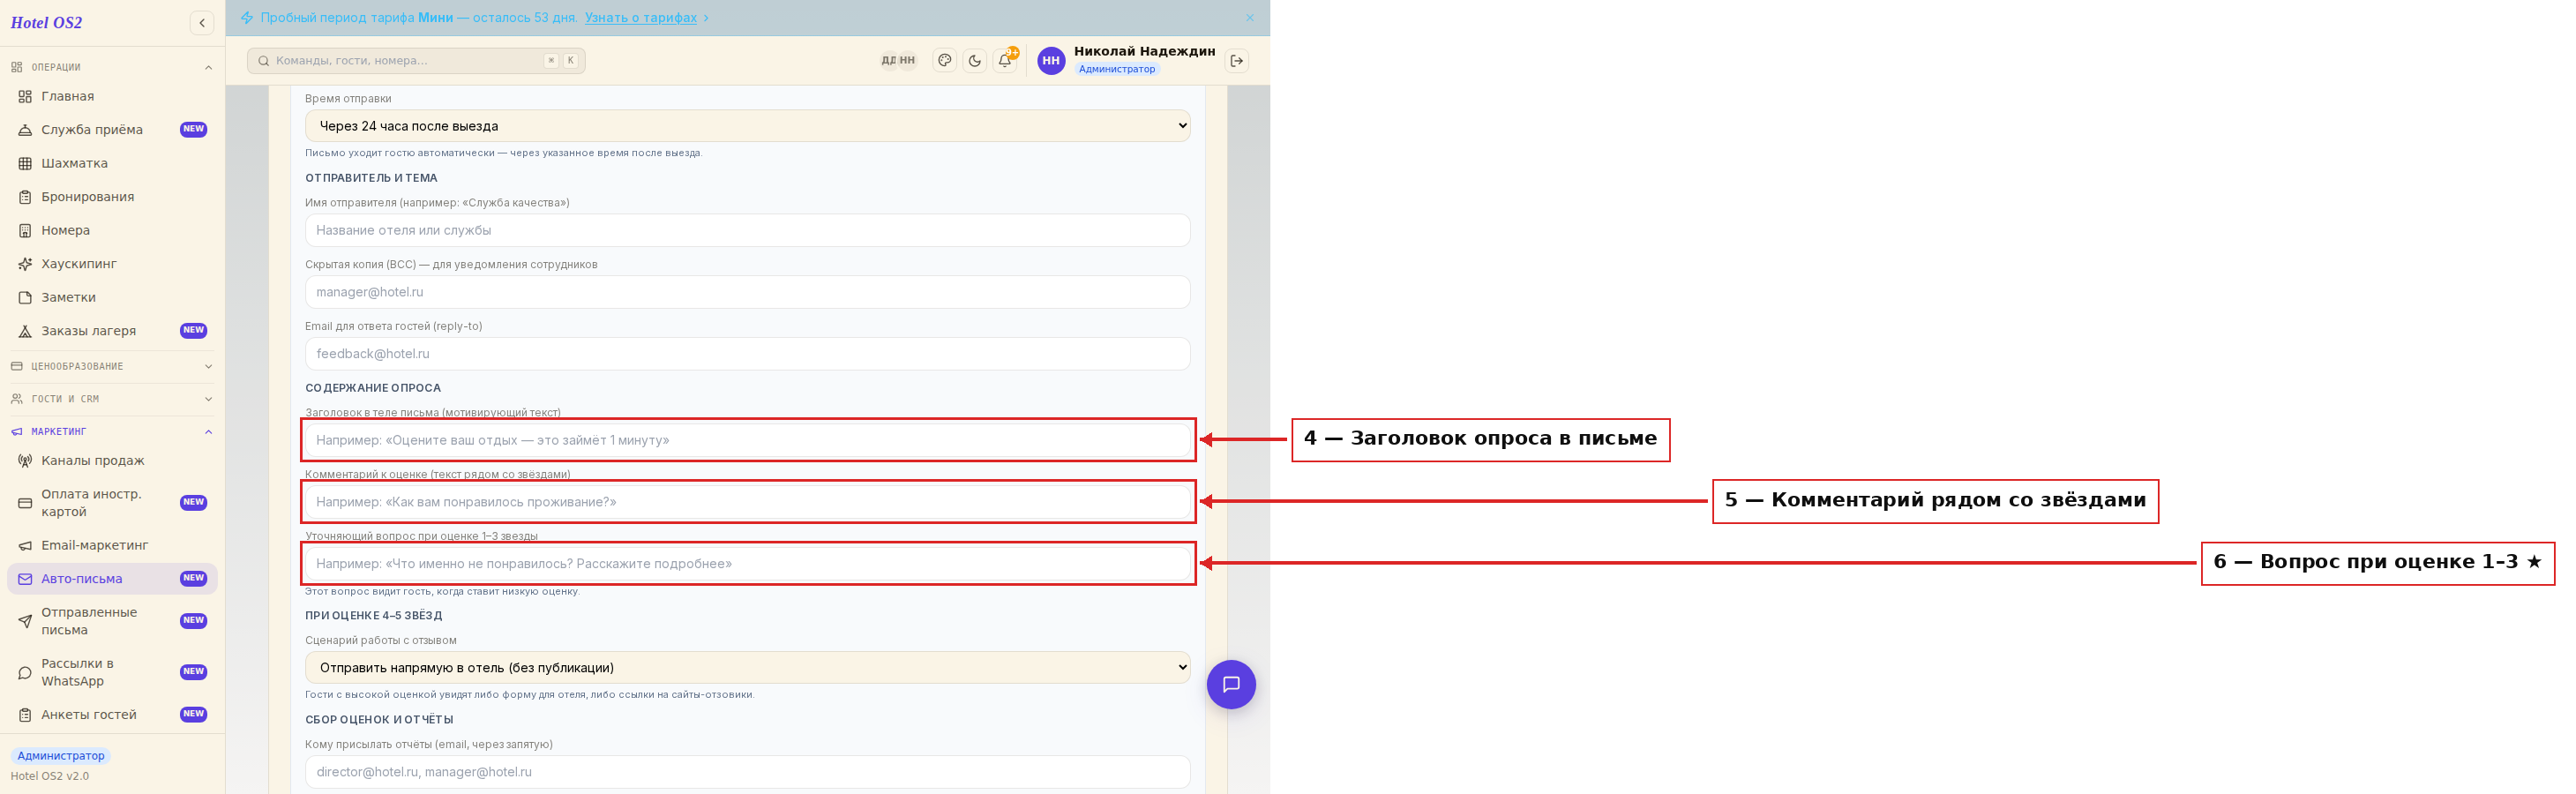This screenshot has width=2576, height=794.
Task: Open the chat bubble floating button
Action: point(1231,685)
